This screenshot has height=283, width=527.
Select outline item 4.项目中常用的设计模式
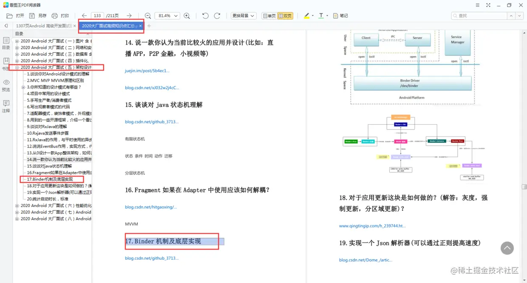coord(48,94)
